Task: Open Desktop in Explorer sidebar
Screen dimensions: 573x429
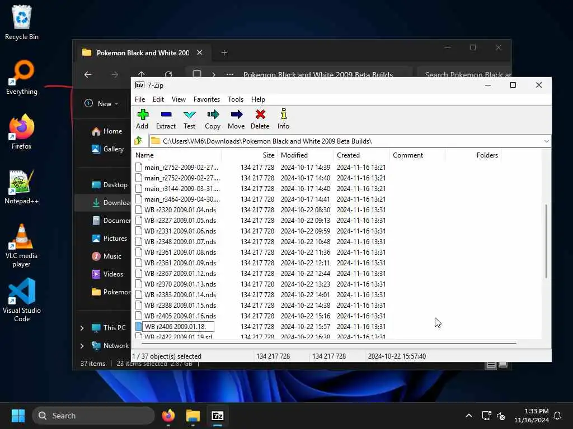Action: click(109, 185)
